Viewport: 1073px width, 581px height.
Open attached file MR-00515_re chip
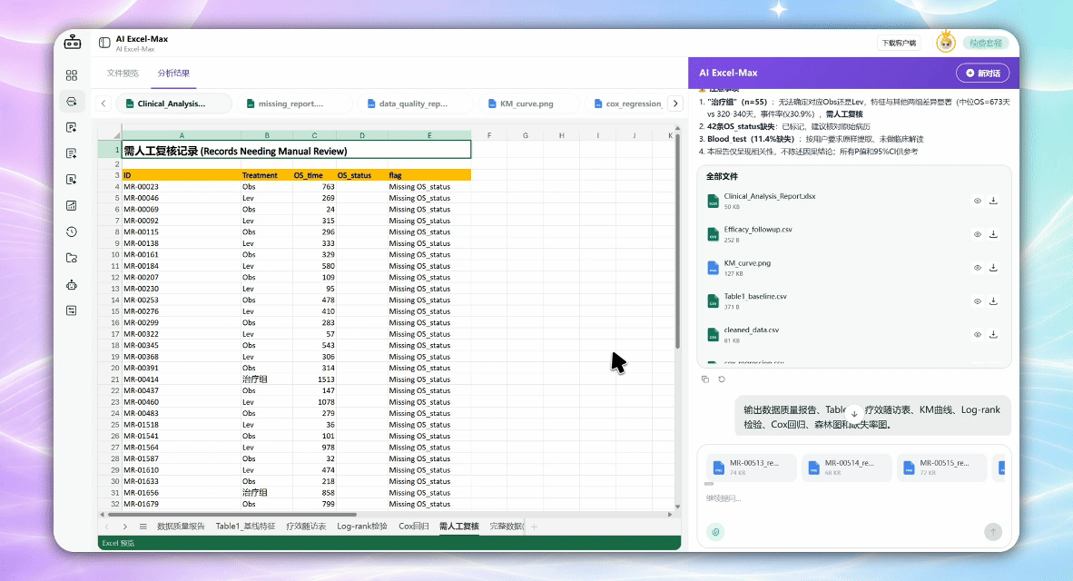941,468
